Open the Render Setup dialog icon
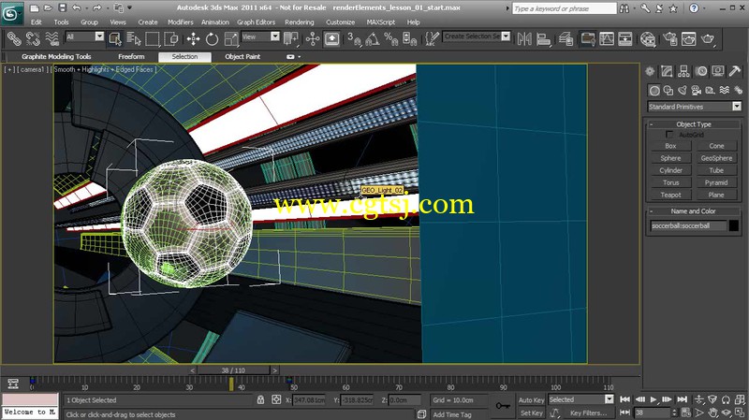This screenshot has width=749, height=420. [669, 38]
